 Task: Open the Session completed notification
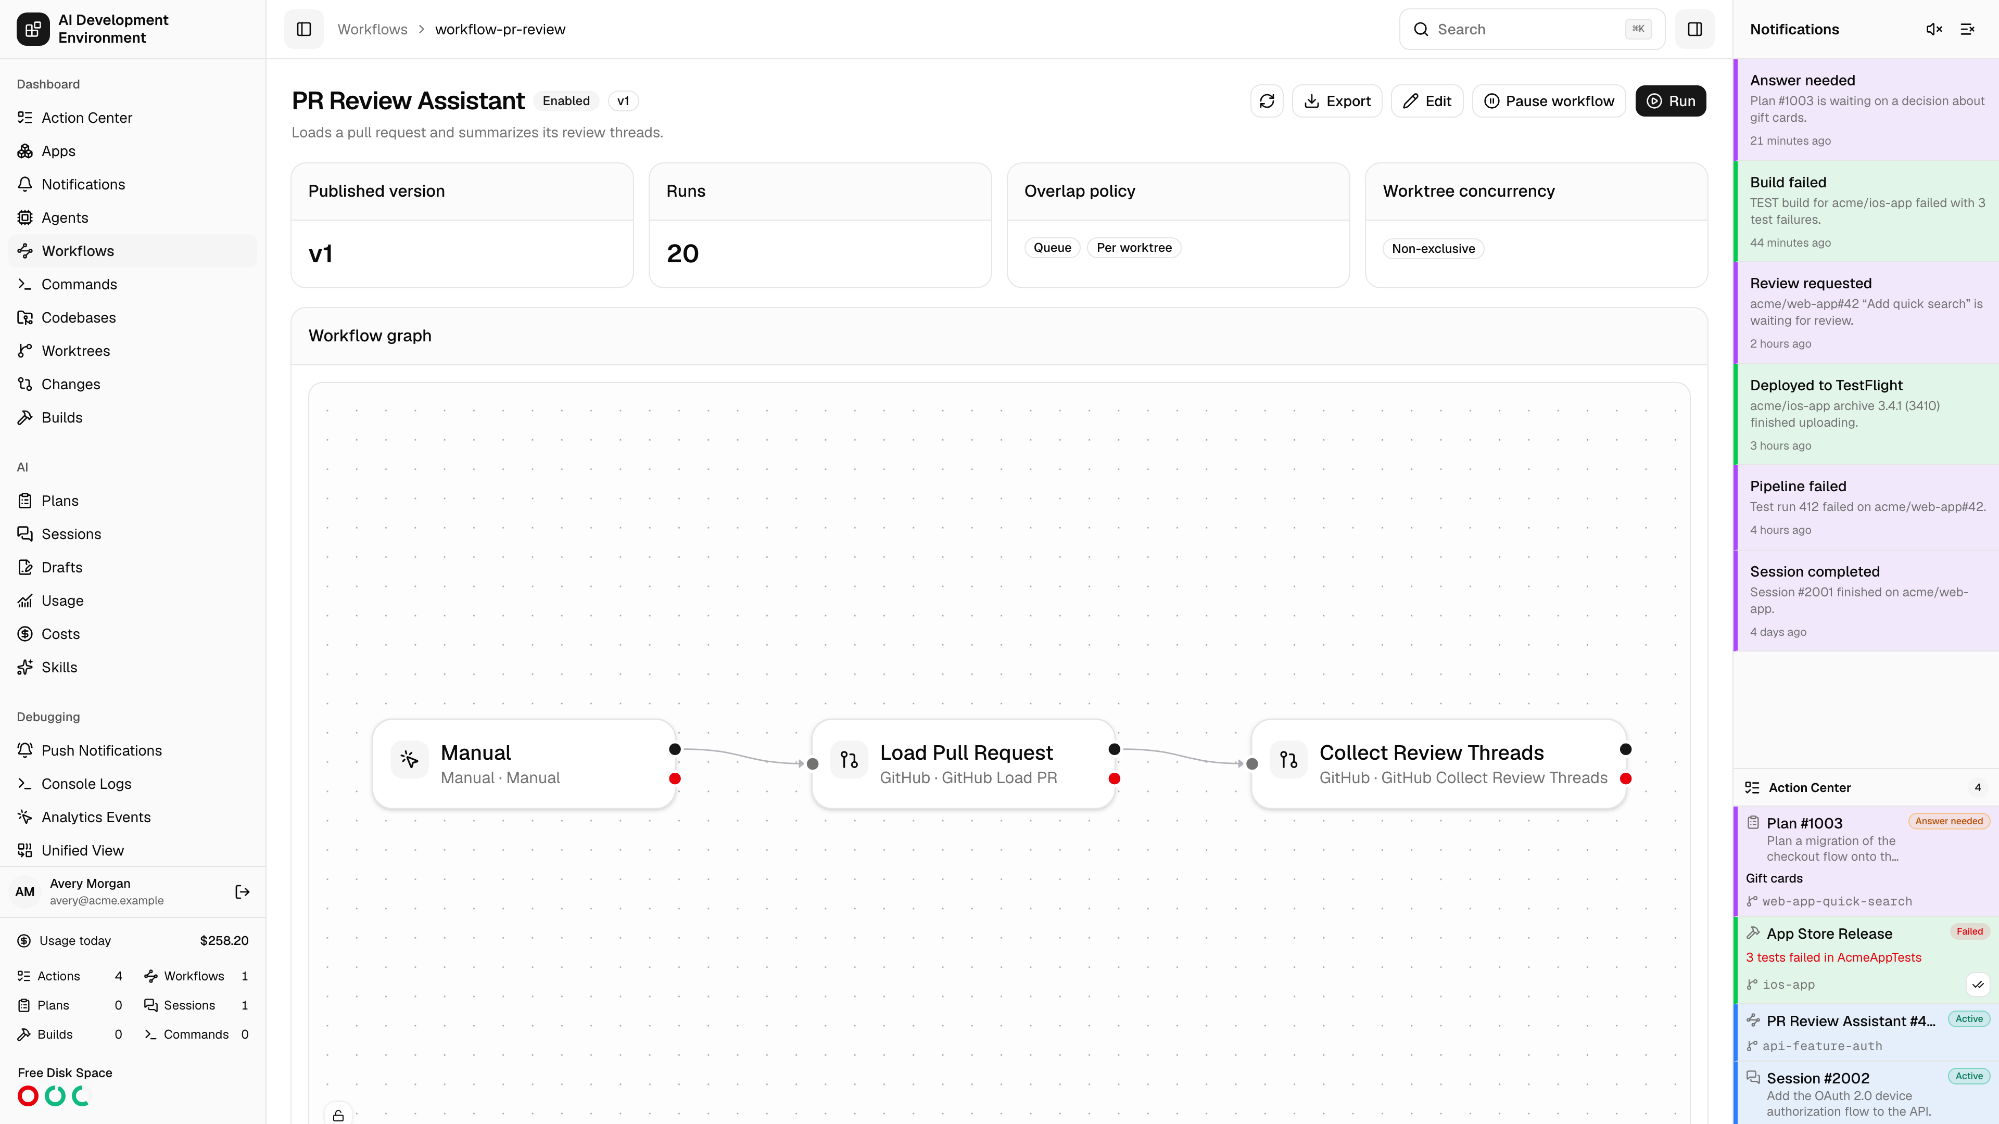[1866, 601]
